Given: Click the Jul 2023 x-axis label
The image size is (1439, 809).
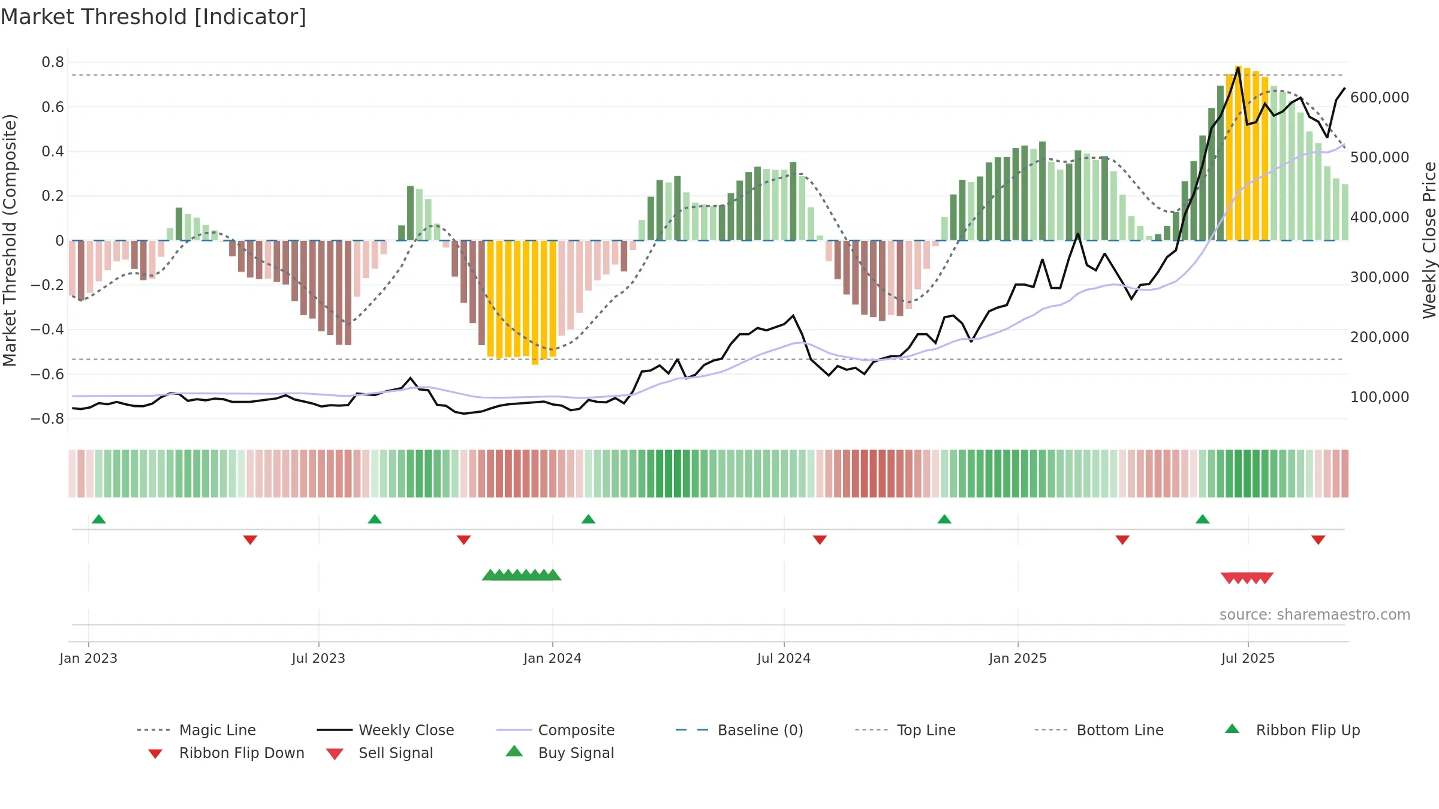Looking at the screenshot, I should (x=318, y=658).
